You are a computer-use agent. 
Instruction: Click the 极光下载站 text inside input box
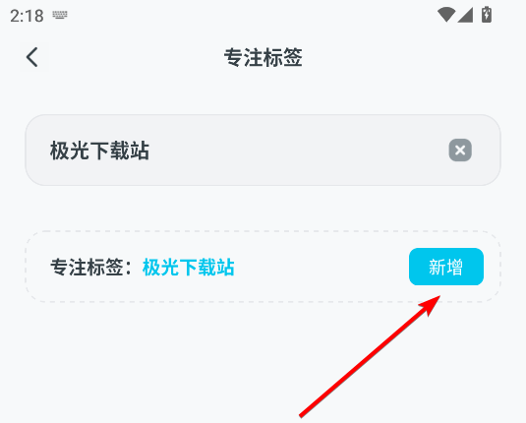click(99, 151)
